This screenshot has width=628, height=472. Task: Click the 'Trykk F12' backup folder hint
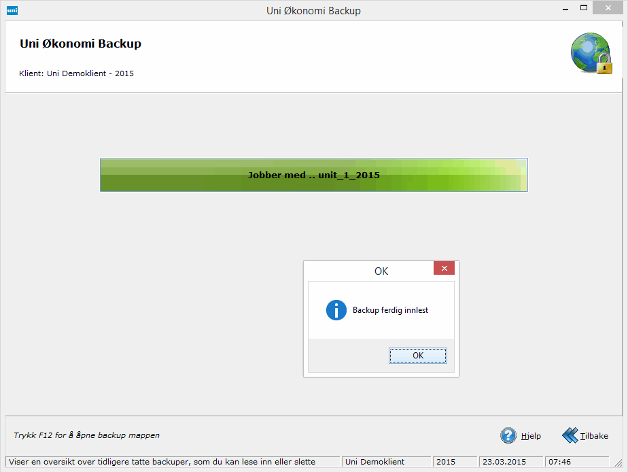pyautogui.click(x=86, y=435)
